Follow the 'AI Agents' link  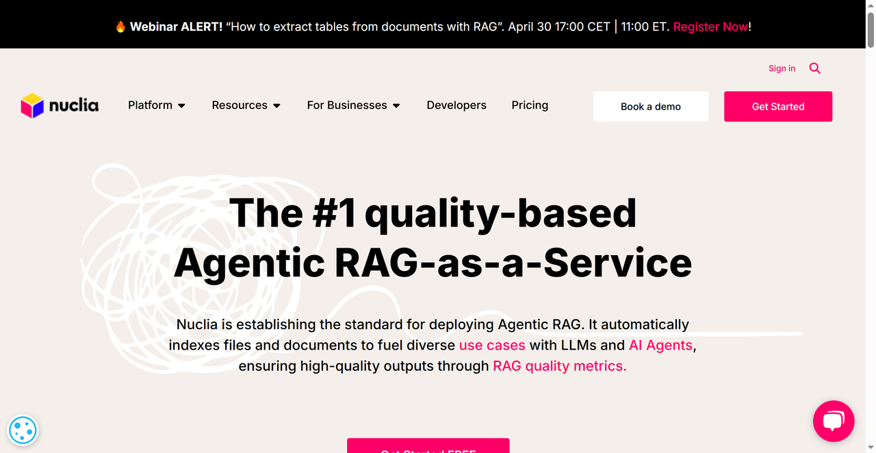point(660,346)
